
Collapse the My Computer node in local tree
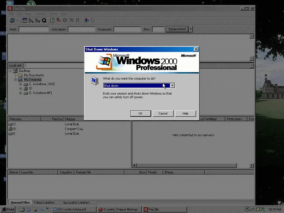[x=16, y=80]
